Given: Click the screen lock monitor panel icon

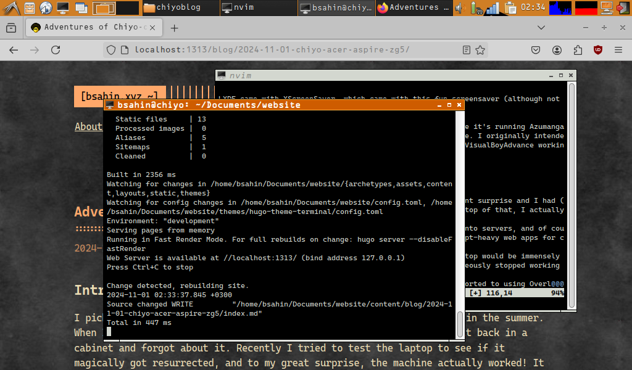Looking at the screenshot, I should point(607,7).
